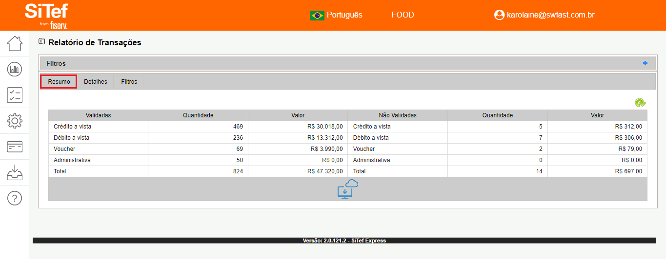This screenshot has width=666, height=259.
Task: Click the quantity 469 cell
Action: point(198,127)
